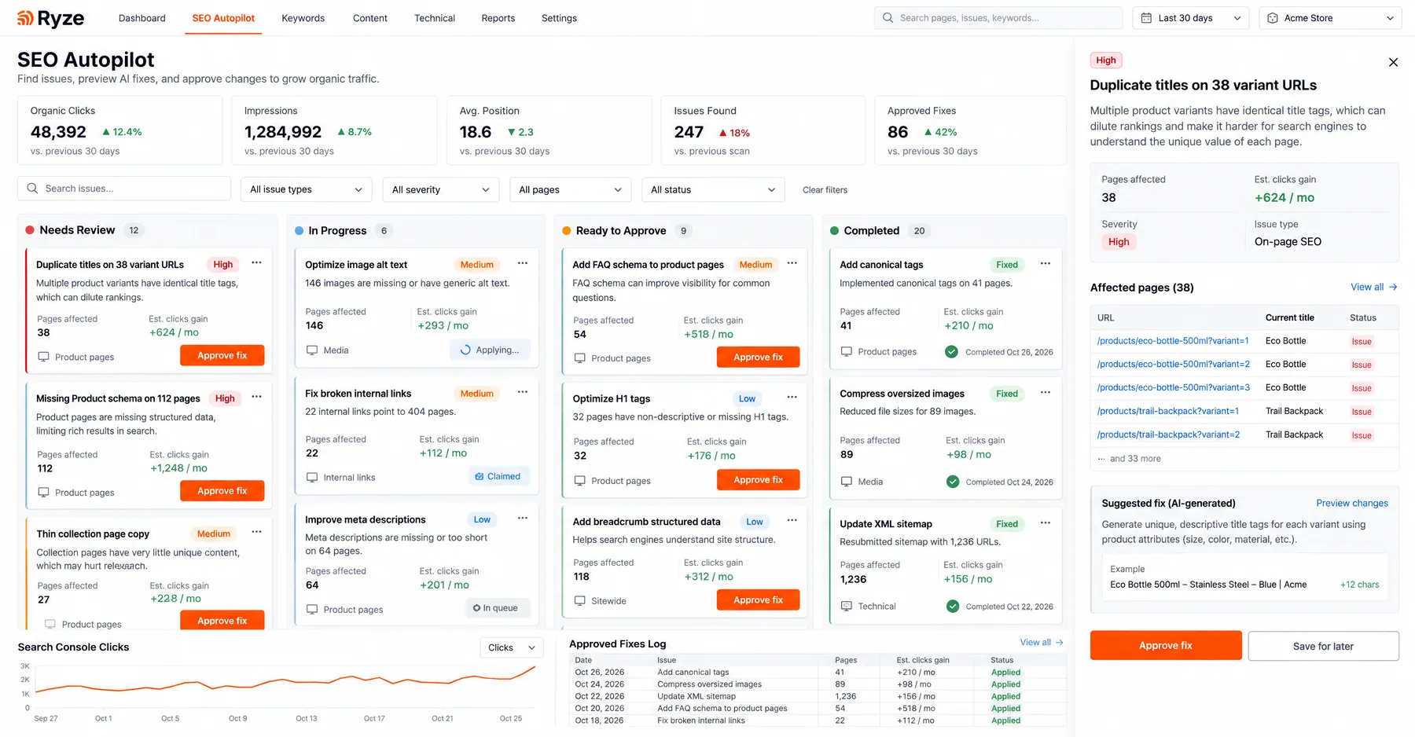1415x737 pixels.
Task: Click Preview changes link
Action: (x=1352, y=503)
